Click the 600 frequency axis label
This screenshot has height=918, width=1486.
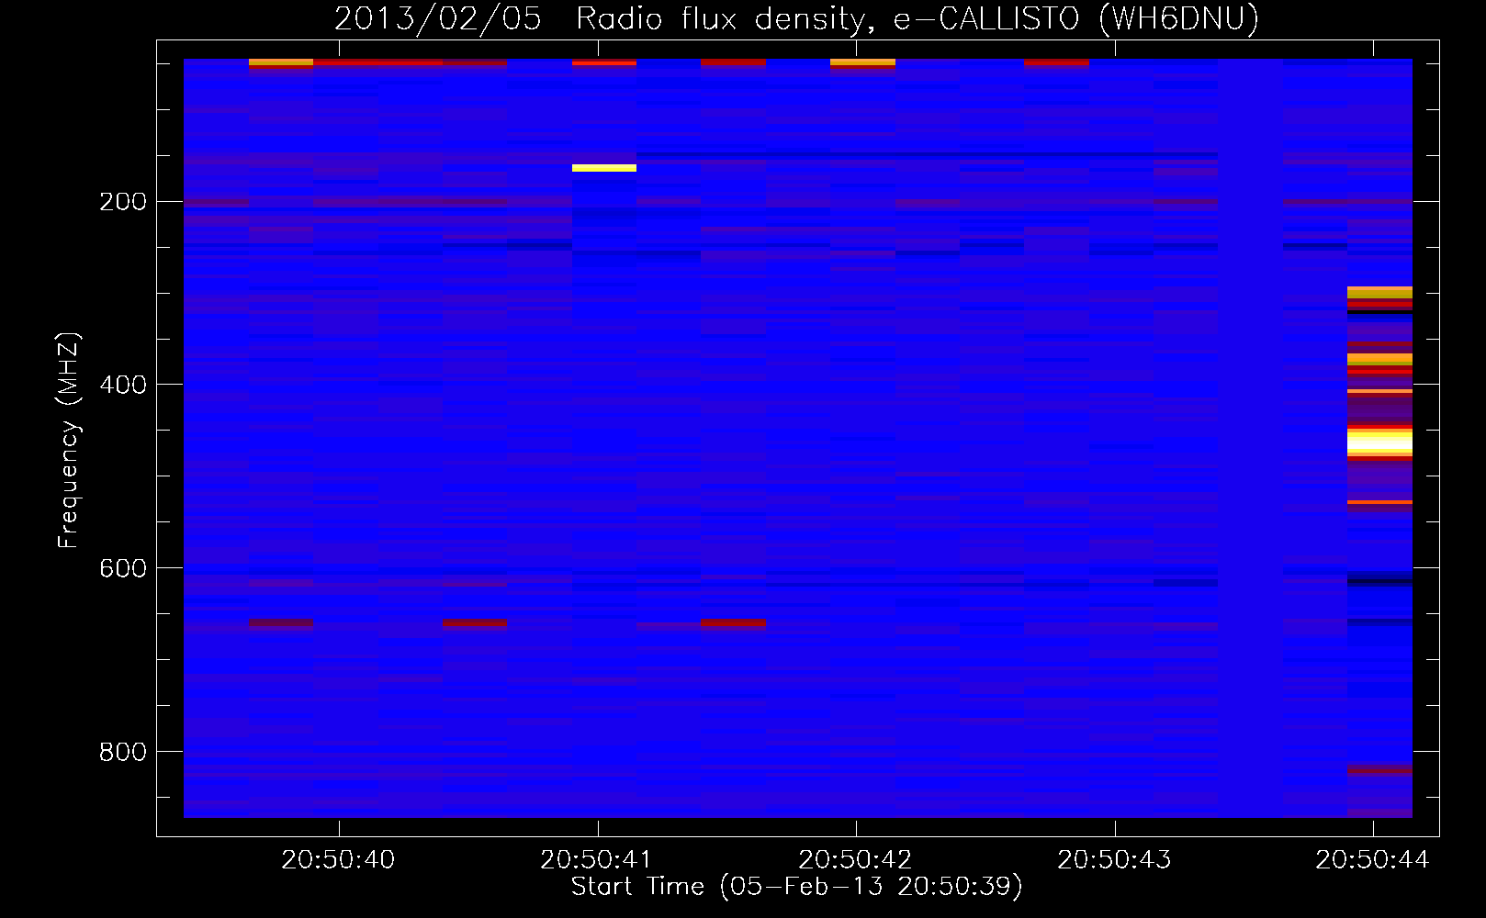[123, 568]
